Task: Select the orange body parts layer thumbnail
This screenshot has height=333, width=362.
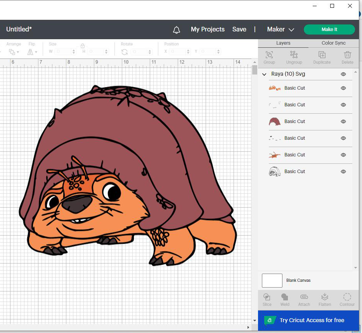Action: (x=275, y=88)
